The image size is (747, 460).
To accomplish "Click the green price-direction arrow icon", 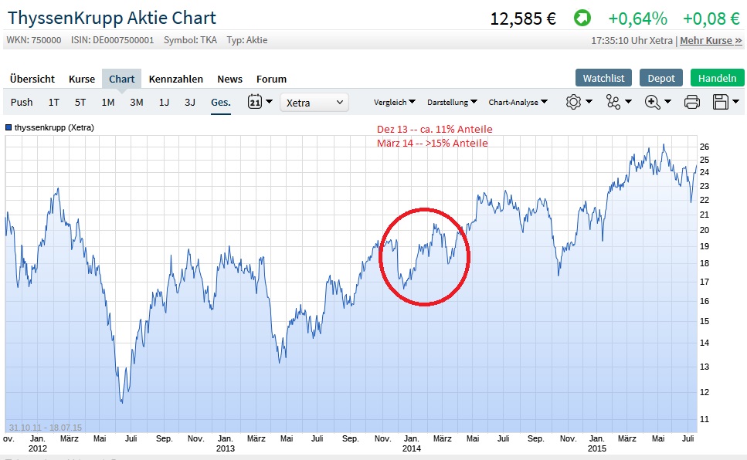I will tap(582, 19).
